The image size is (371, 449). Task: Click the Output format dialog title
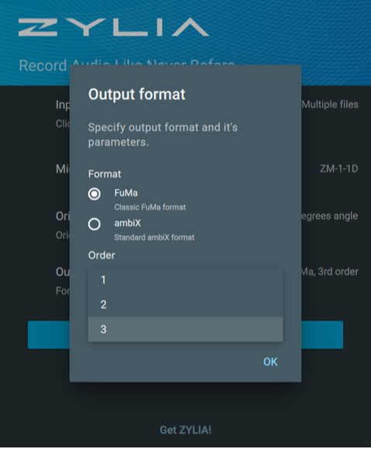pyautogui.click(x=137, y=95)
